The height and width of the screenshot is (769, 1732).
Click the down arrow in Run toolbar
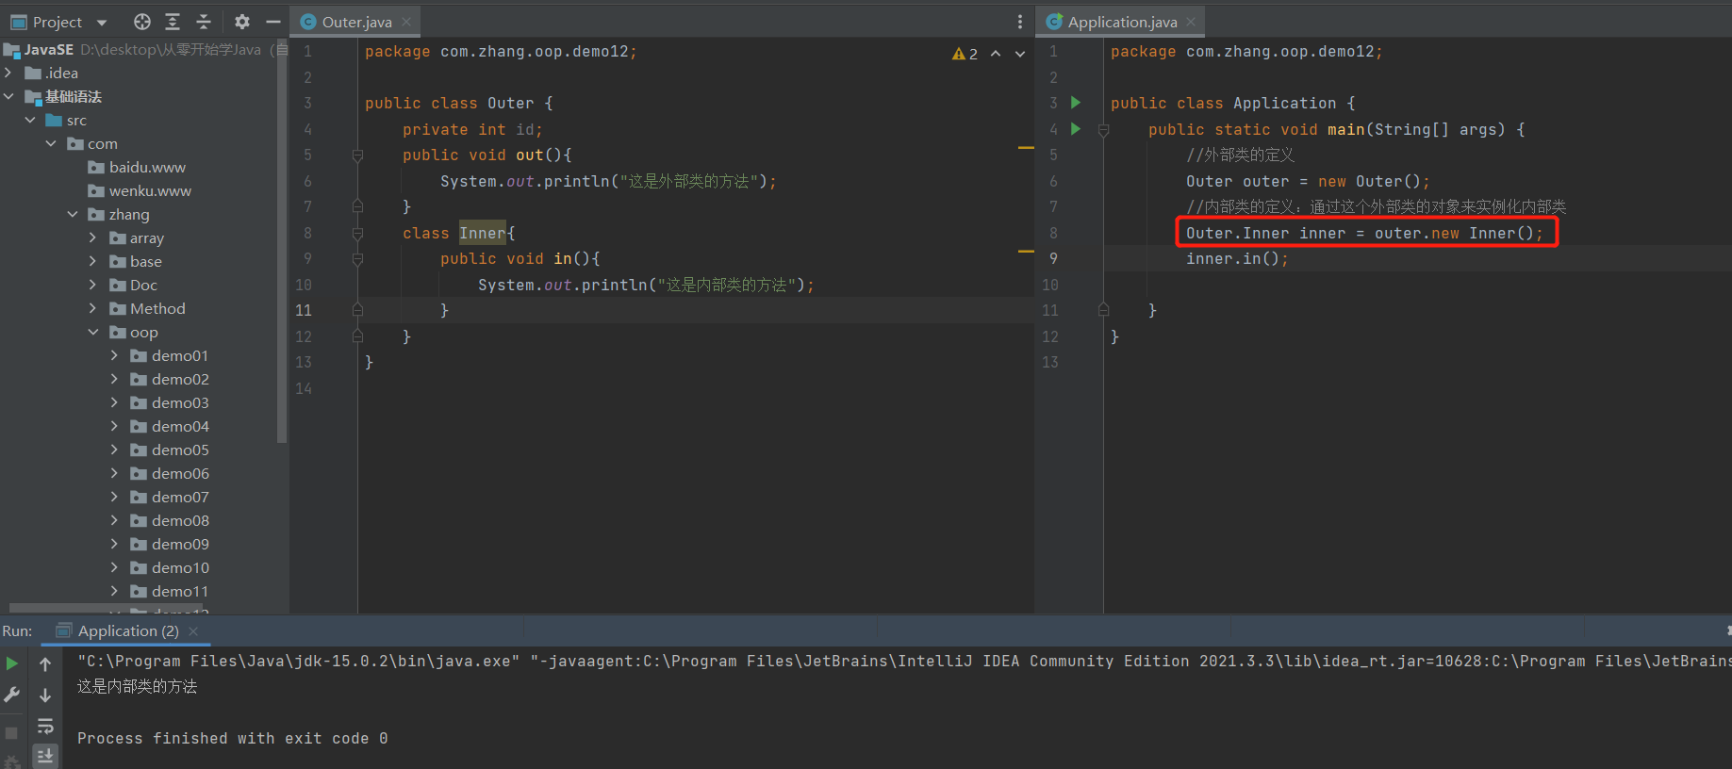(45, 695)
